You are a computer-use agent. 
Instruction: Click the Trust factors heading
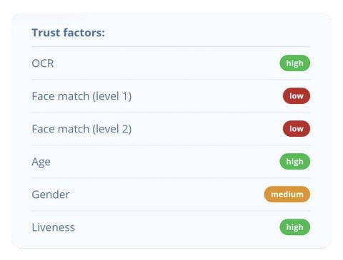(69, 33)
